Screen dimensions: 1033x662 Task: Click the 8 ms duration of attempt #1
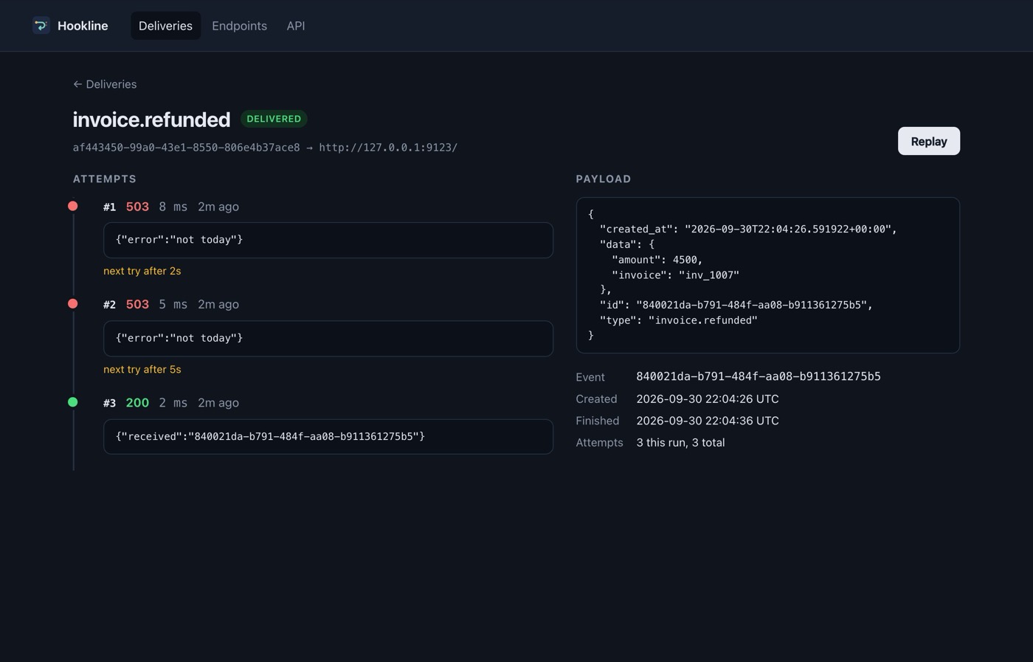tap(173, 207)
